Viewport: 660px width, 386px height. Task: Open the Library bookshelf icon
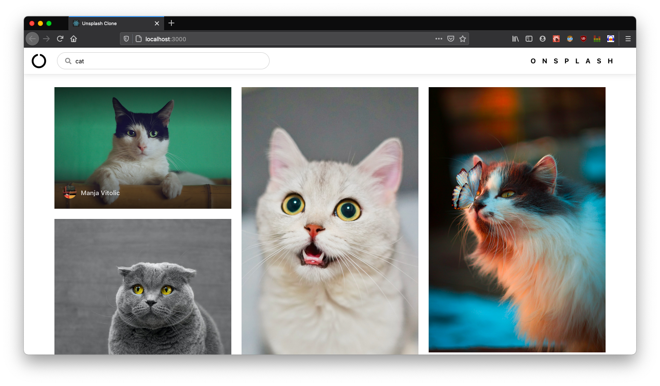[x=515, y=39]
